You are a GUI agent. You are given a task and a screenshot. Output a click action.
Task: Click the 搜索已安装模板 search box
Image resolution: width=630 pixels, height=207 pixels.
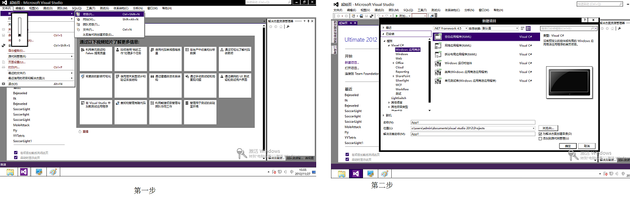click(569, 28)
